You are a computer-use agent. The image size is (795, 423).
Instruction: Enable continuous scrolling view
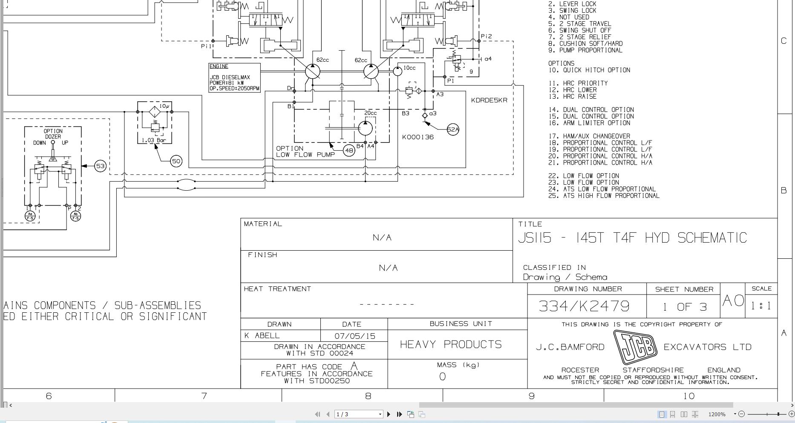tap(672, 414)
